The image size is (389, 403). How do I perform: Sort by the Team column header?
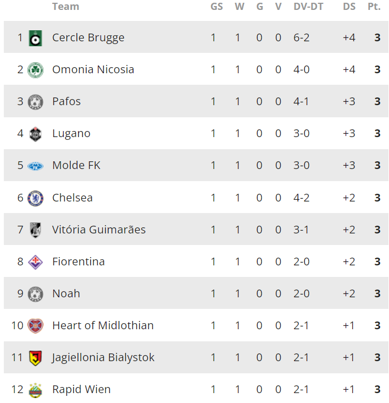(x=65, y=7)
